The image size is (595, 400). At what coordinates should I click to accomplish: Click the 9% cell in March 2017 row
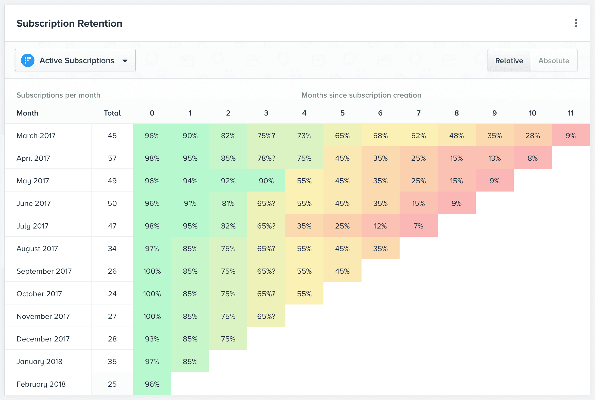click(x=571, y=135)
